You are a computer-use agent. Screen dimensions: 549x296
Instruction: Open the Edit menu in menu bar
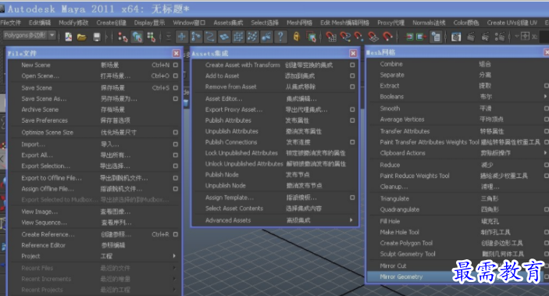click(x=40, y=23)
